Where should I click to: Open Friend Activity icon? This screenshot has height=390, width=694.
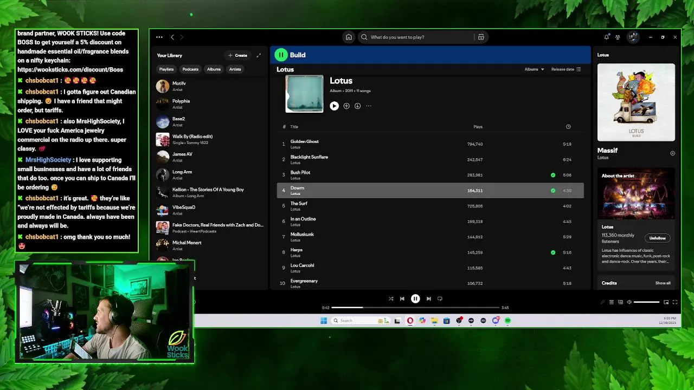point(618,37)
